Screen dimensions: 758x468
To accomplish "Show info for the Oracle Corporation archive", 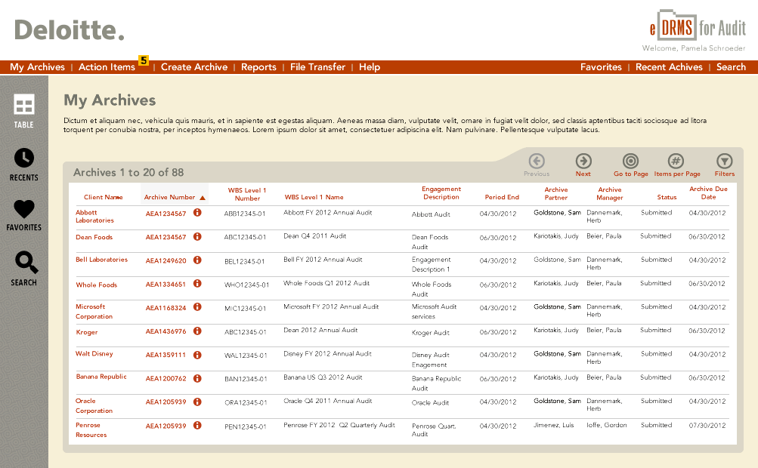I will (197, 402).
